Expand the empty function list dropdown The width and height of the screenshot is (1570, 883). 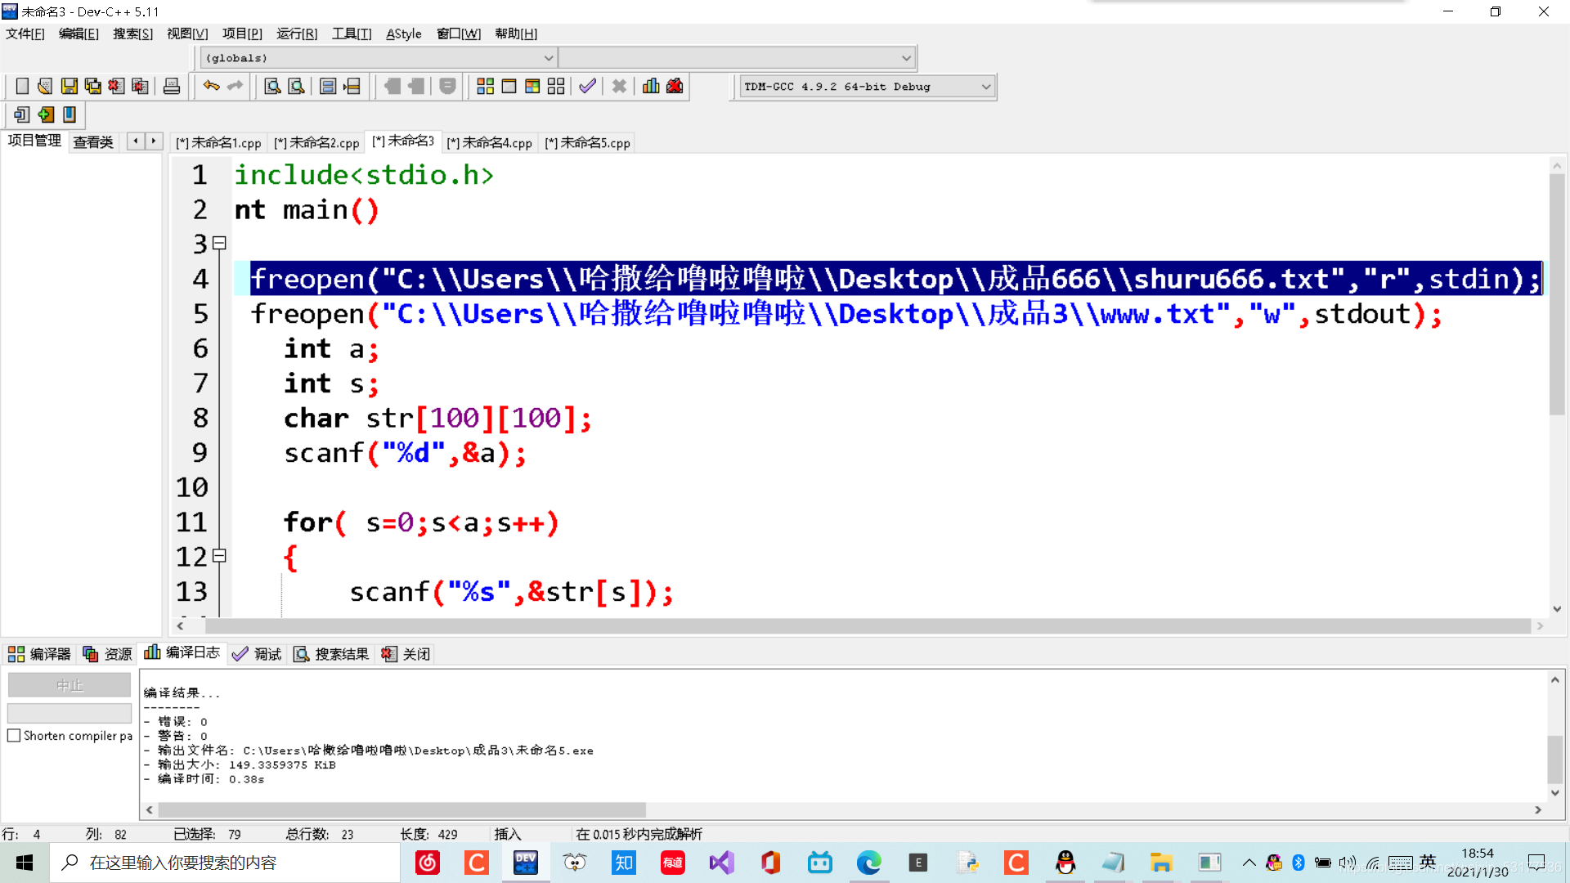[x=906, y=58]
